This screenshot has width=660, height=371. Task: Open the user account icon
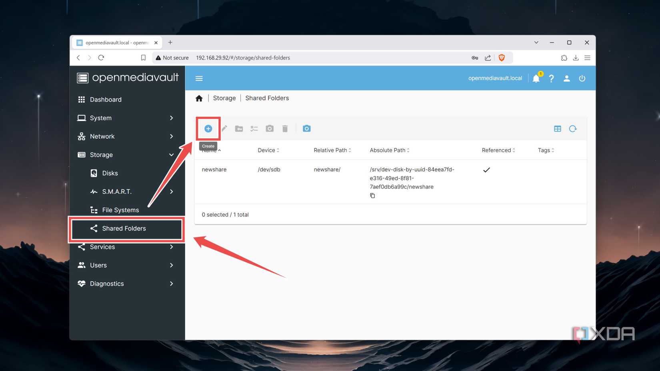click(566, 78)
